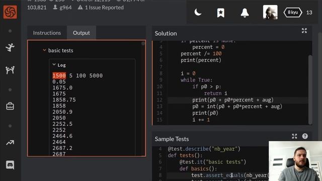Open the notifications bell icon

click(245, 13)
